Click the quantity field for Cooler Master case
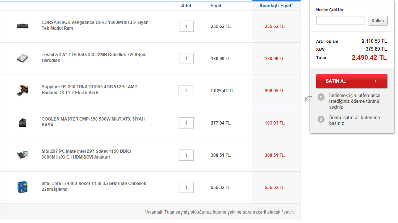Screen dimensions: 398x223 [186, 123]
